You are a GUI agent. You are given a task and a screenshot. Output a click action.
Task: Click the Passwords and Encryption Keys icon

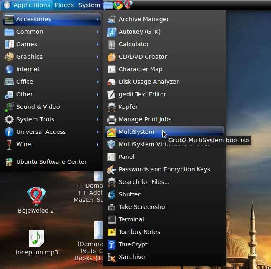(111, 169)
